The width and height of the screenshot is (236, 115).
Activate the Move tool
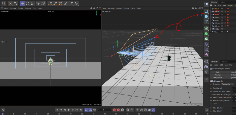coord(22,3)
